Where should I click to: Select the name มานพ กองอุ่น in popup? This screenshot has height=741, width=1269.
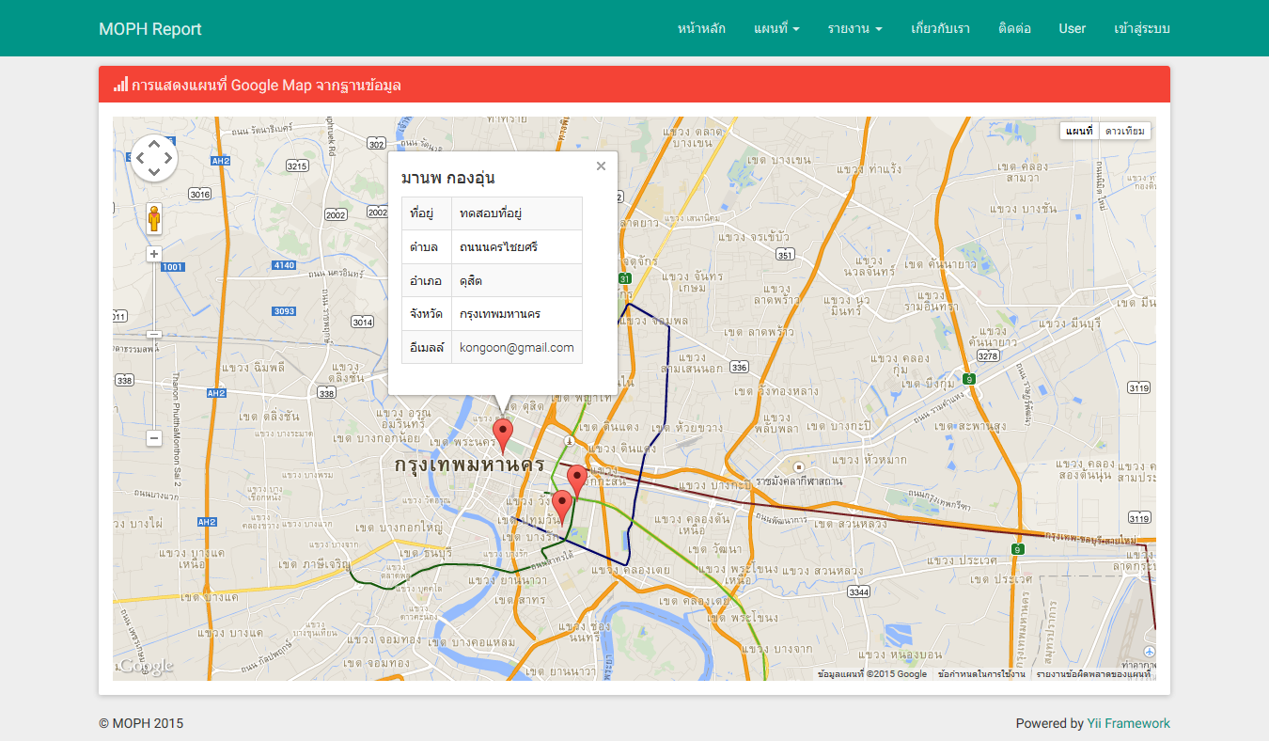point(447,178)
